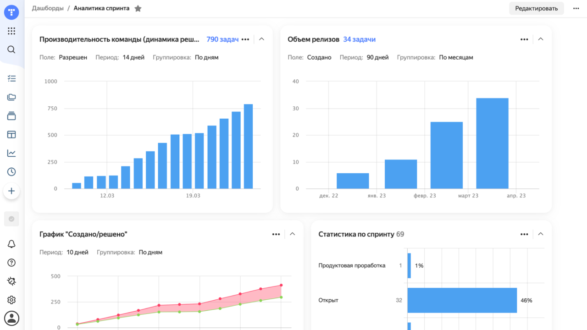The height and width of the screenshot is (330, 587).
Task: Open the projects folders icon in sidebar
Action: coord(11,97)
